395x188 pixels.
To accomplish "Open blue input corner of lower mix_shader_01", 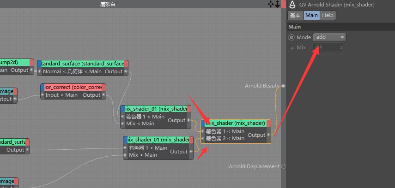I will pyautogui.click(x=126, y=140).
